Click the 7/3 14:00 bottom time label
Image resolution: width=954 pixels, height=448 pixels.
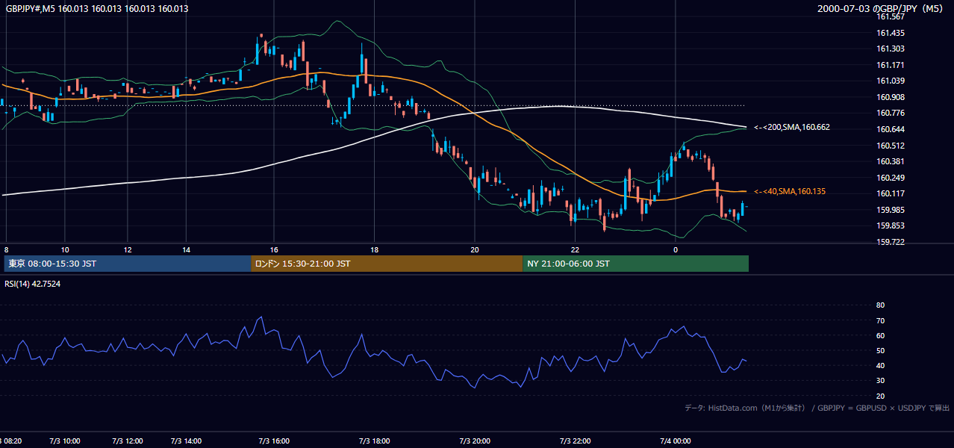click(x=187, y=441)
